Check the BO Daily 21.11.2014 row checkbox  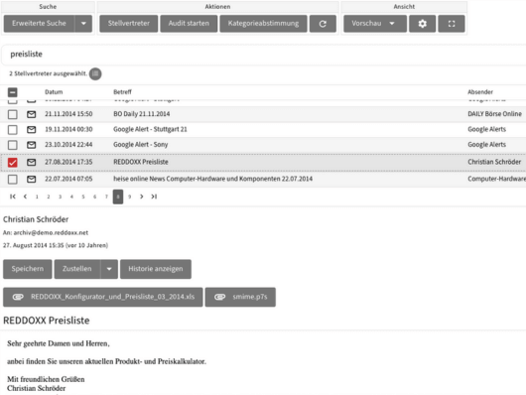coord(13,114)
